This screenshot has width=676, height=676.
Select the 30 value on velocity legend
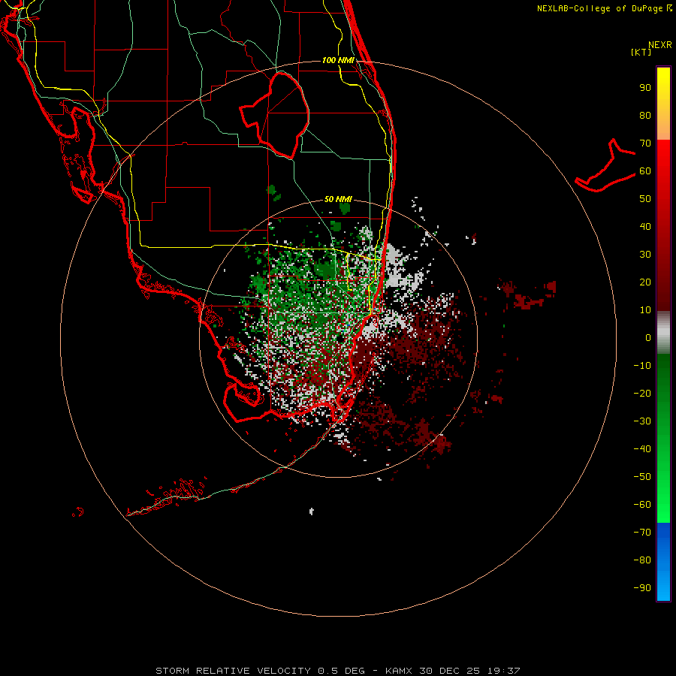click(645, 255)
